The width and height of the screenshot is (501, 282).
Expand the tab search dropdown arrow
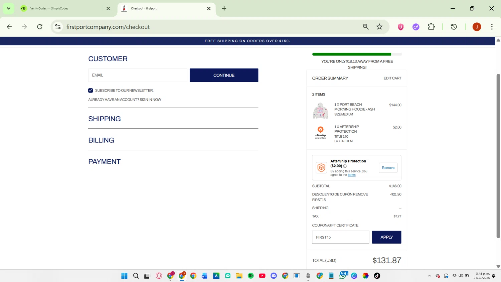point(8,8)
